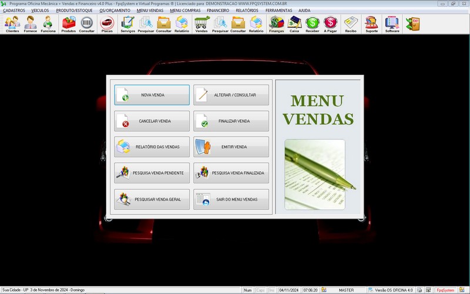Click the FINALIZAR VENDA button
Screen dimensions: 470x294
pos(231,121)
